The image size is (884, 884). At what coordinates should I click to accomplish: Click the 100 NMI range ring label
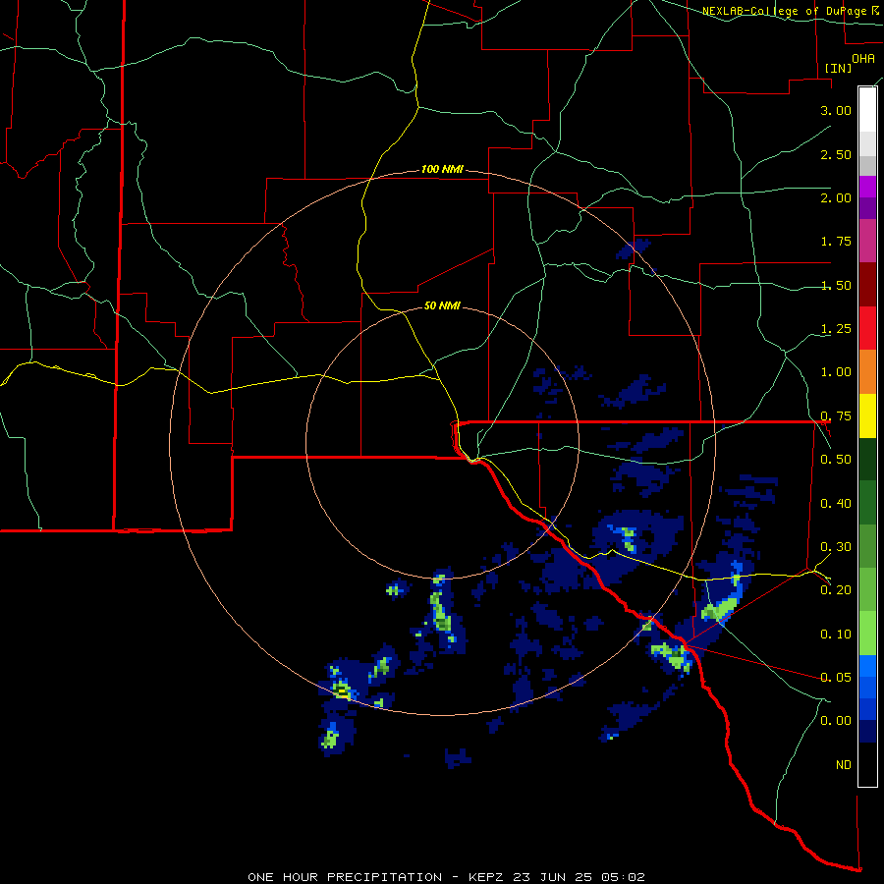[442, 169]
